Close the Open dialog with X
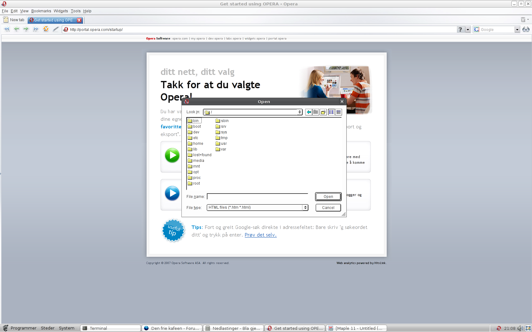The height and width of the screenshot is (332, 532). pyautogui.click(x=342, y=101)
